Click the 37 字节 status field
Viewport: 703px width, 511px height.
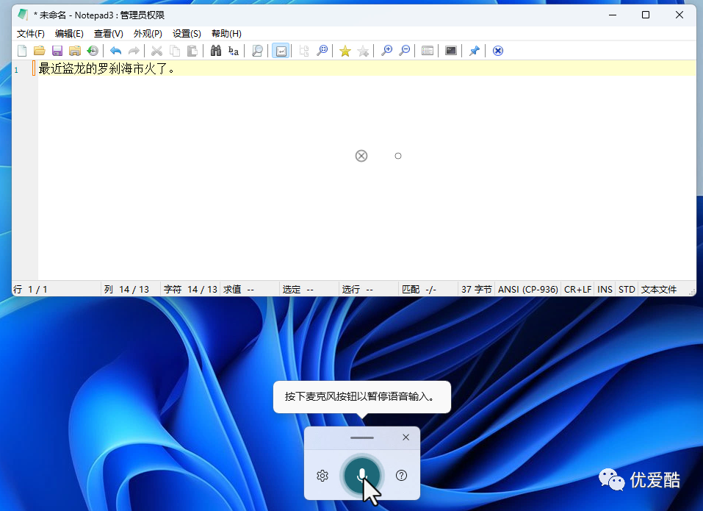pos(477,290)
